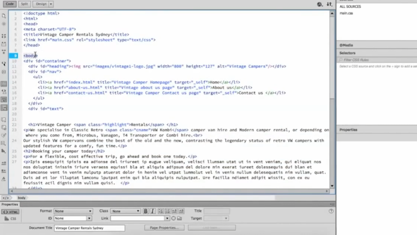Click the Move or Convert CSS icon
The width and height of the screenshot is (417, 235).
(x=4, y=151)
